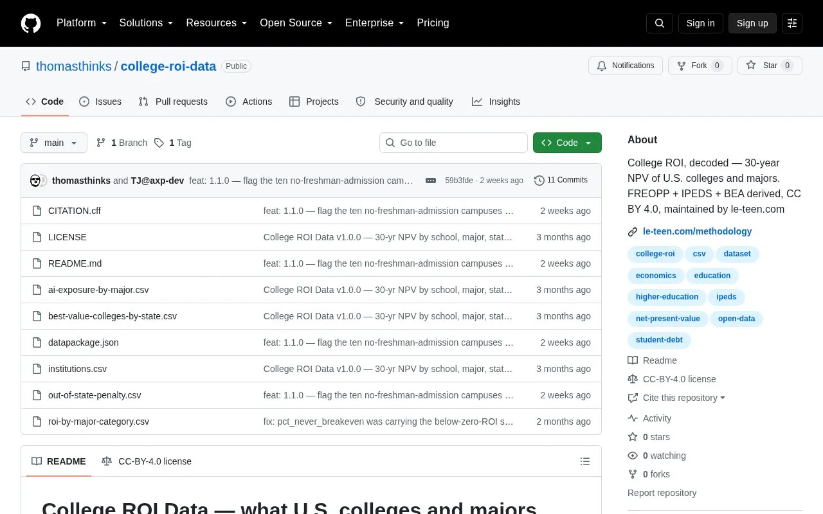Switch to the Pull requests tab
The image size is (823, 514).
pyautogui.click(x=173, y=102)
